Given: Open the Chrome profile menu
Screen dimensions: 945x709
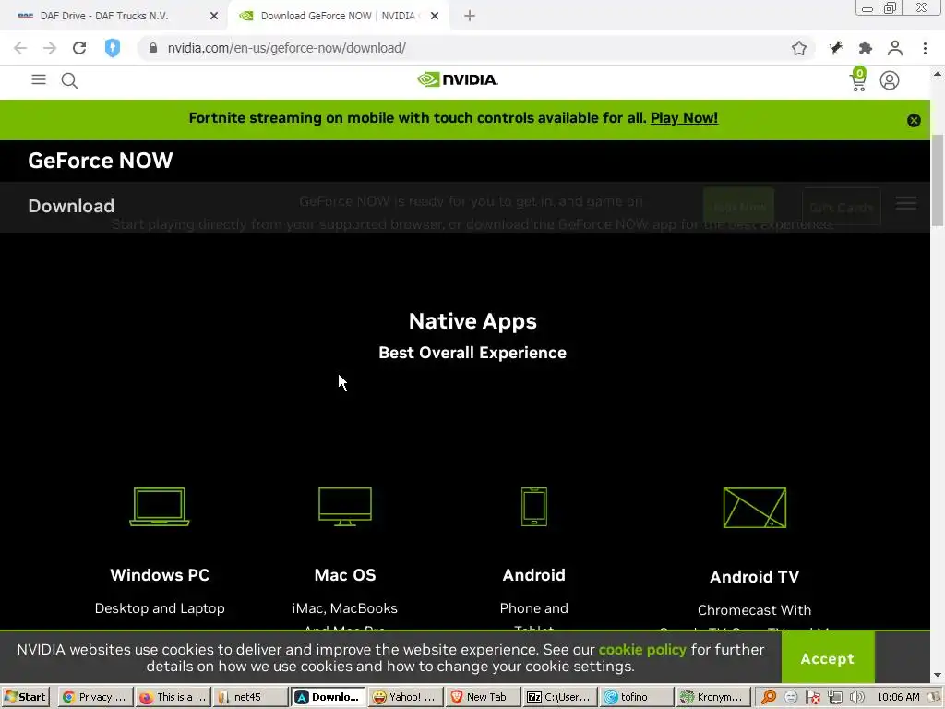Looking at the screenshot, I should click(x=895, y=48).
